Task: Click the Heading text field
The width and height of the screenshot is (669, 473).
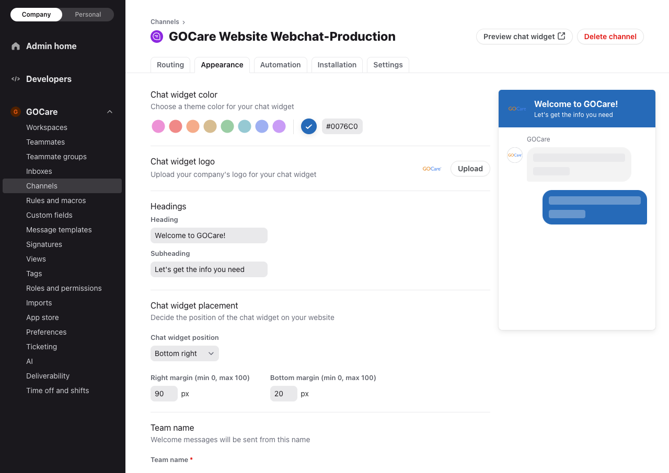Action: click(209, 235)
